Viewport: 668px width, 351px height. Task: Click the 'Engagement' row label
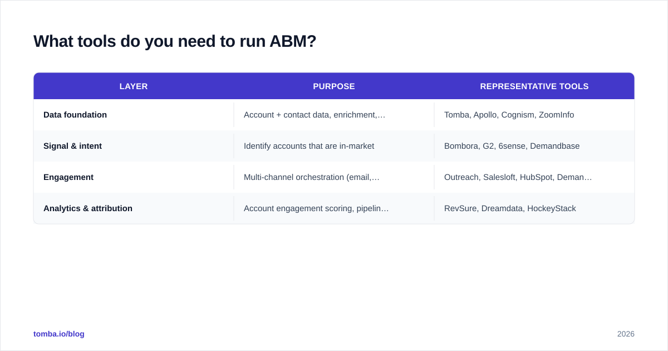[68, 177]
